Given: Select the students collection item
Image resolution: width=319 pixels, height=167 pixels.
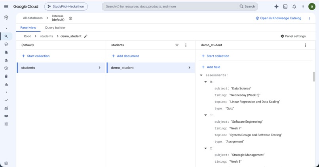Looking at the screenshot, I should (61, 68).
